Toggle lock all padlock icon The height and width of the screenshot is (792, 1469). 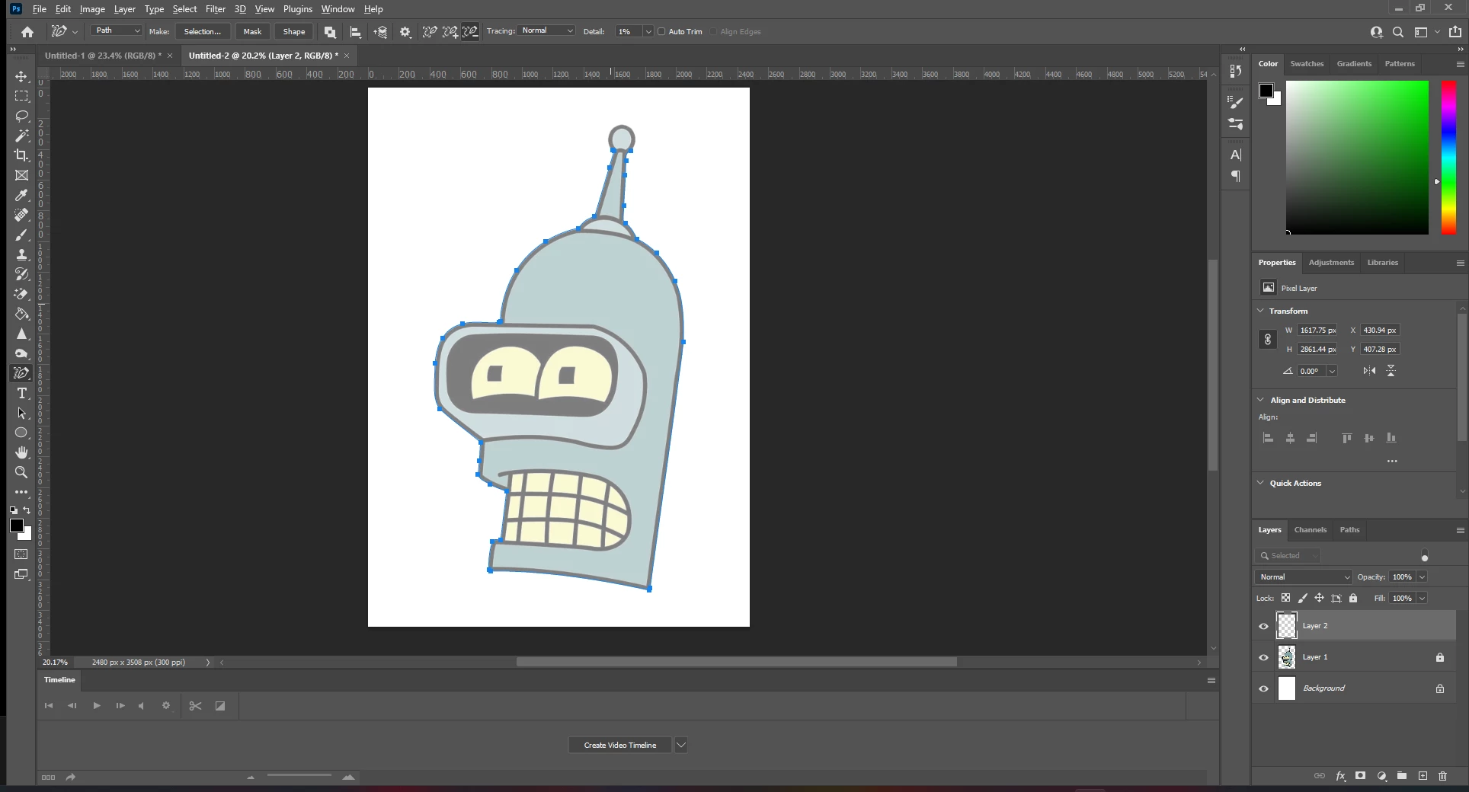click(x=1353, y=598)
